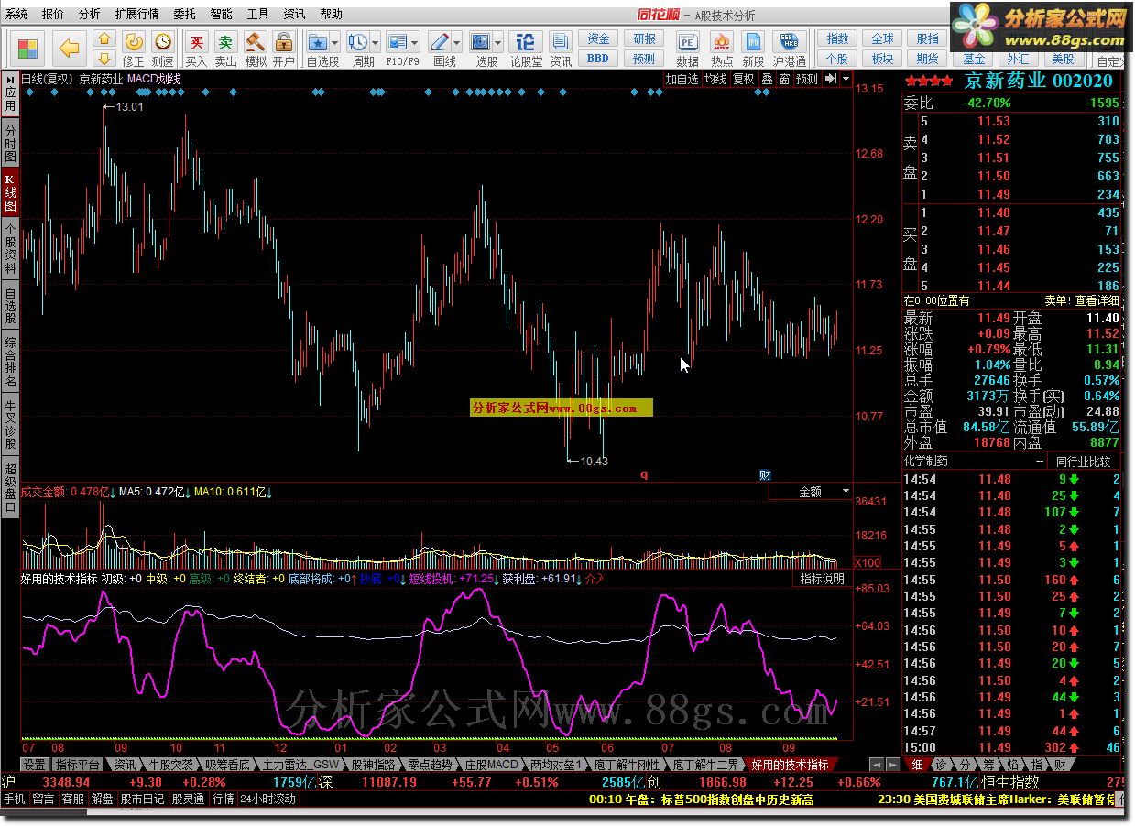This screenshot has height=826, width=1135.
Task: Click the 新股 IPO icon
Action: pos(754,42)
